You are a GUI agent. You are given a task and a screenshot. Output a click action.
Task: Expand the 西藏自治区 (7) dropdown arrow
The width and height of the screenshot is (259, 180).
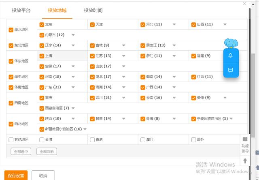[73, 108]
